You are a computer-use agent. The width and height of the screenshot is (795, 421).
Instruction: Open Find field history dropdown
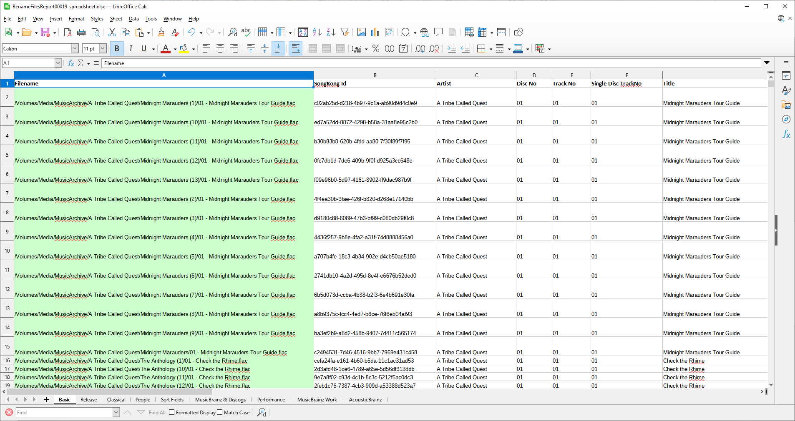point(116,412)
